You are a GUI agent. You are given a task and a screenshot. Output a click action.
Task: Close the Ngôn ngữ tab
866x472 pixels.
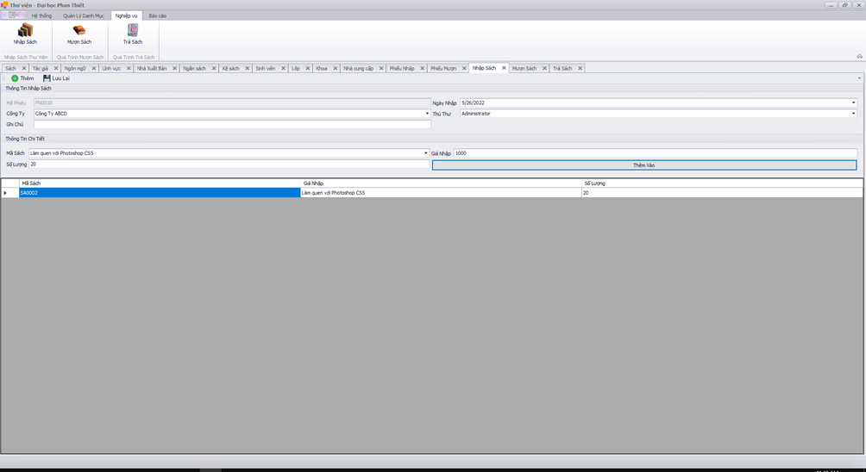pos(94,68)
